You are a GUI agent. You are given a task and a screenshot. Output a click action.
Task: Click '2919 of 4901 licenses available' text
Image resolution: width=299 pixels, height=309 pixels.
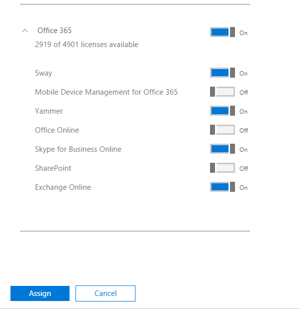click(86, 45)
